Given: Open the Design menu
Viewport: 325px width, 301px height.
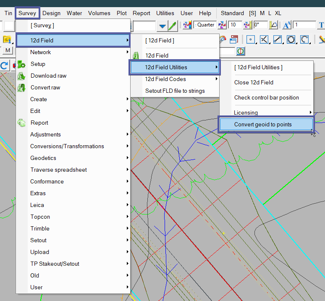Looking at the screenshot, I should click(52, 13).
